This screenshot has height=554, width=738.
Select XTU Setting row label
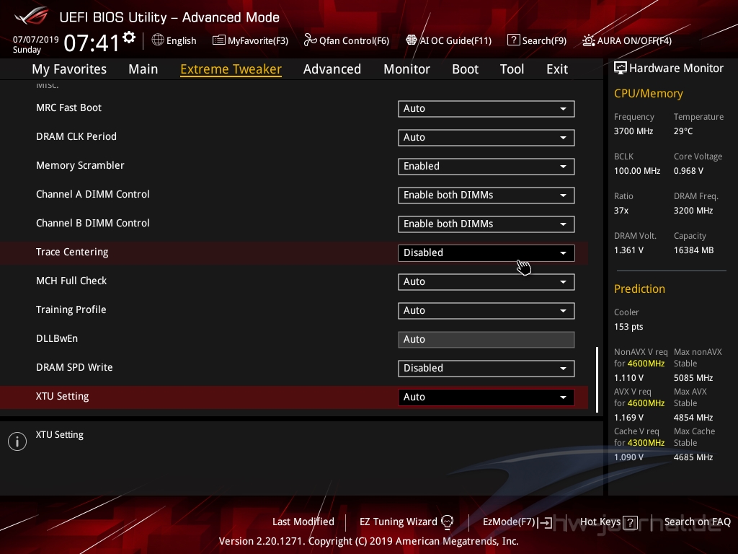point(62,396)
